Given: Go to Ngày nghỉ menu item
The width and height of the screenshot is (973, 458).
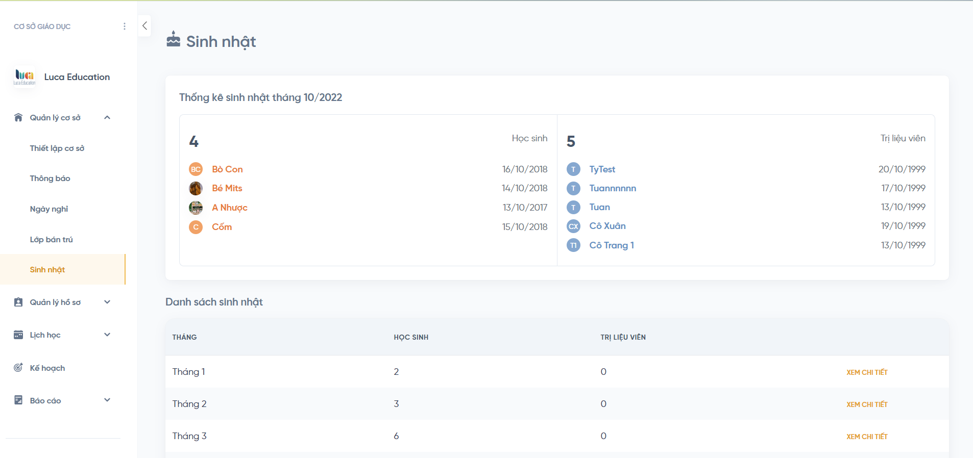Looking at the screenshot, I should pyautogui.click(x=49, y=209).
